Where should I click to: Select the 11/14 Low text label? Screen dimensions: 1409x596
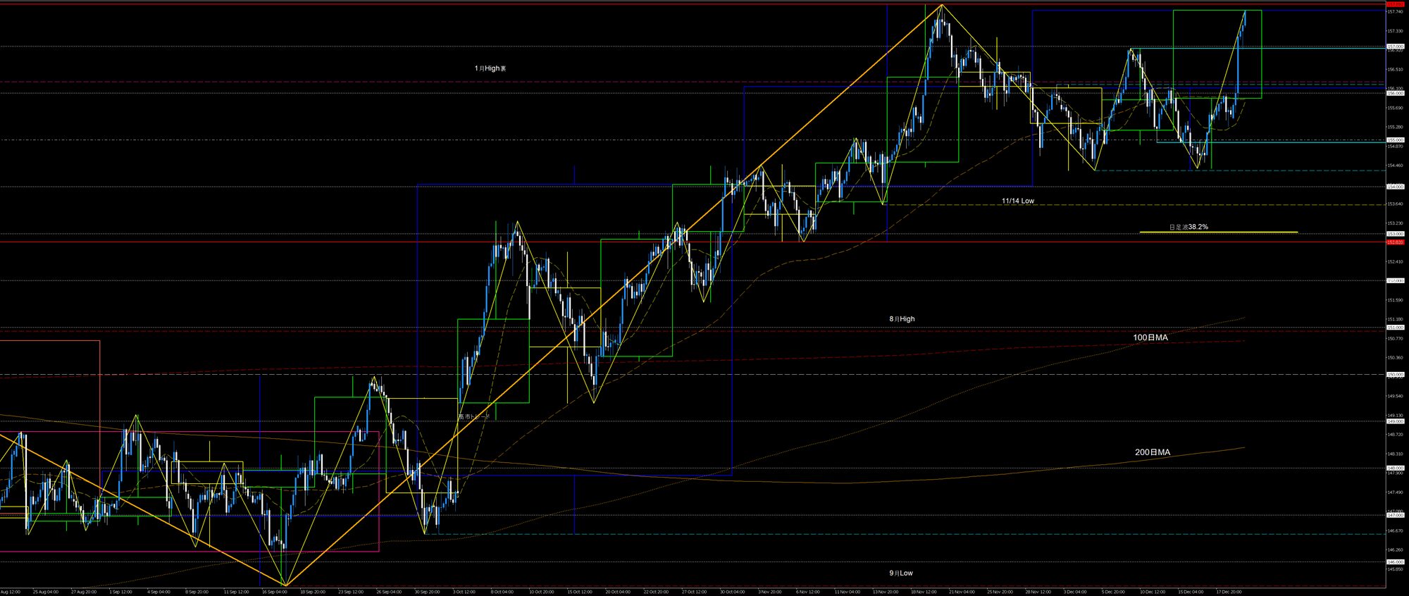pos(1017,201)
